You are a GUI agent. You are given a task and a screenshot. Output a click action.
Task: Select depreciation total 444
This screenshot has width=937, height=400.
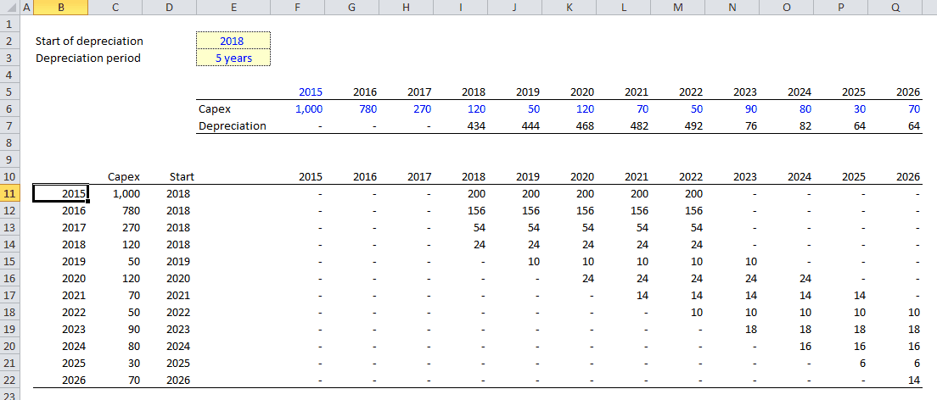click(531, 126)
